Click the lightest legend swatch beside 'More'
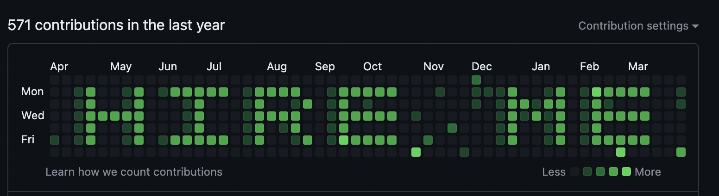This screenshot has height=196, width=719. click(626, 172)
